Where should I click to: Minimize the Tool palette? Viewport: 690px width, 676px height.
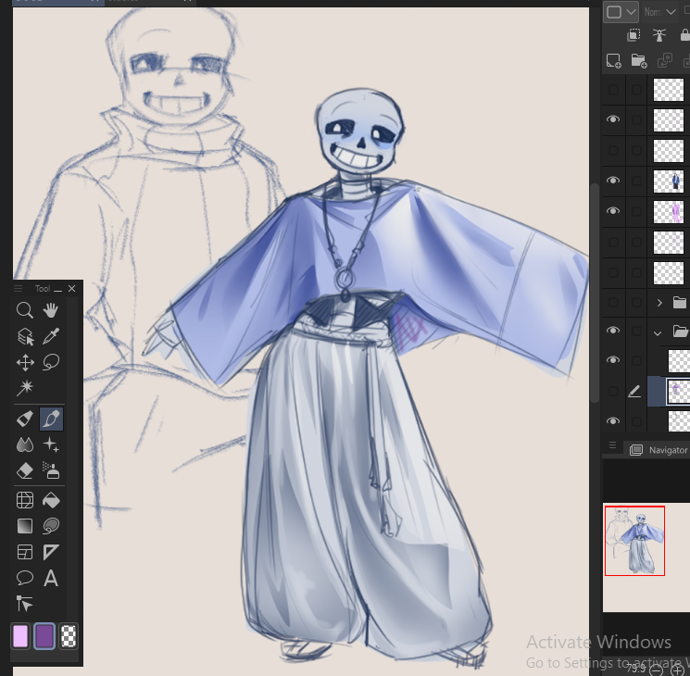pyautogui.click(x=57, y=289)
